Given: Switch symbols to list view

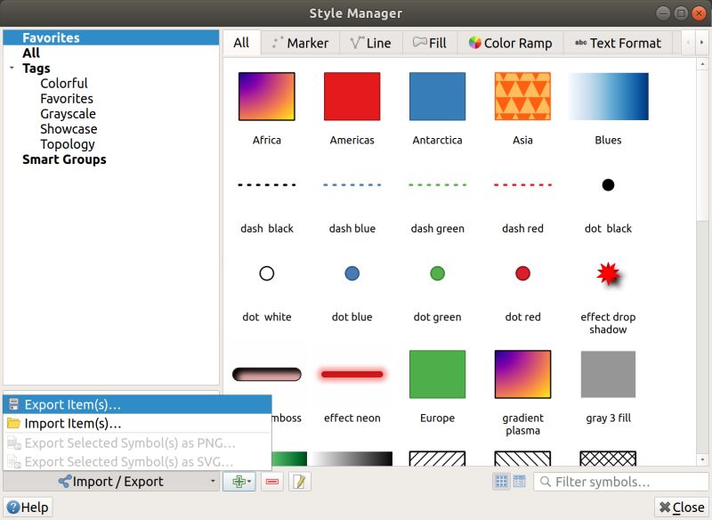Looking at the screenshot, I should coord(520,481).
